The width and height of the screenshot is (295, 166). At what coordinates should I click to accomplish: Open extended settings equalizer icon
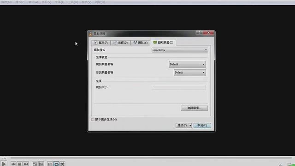(41, 164)
